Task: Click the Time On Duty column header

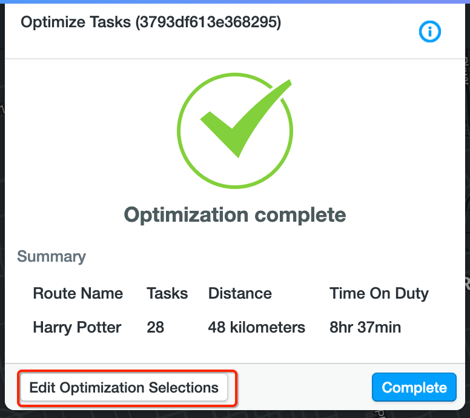Action: tap(379, 294)
